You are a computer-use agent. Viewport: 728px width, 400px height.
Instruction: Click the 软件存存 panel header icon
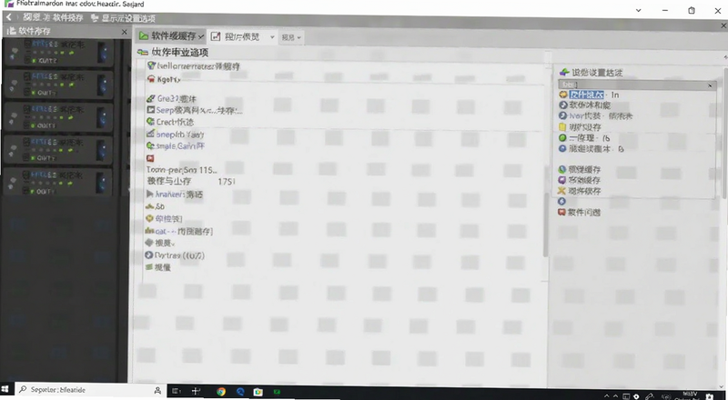[x=11, y=31]
